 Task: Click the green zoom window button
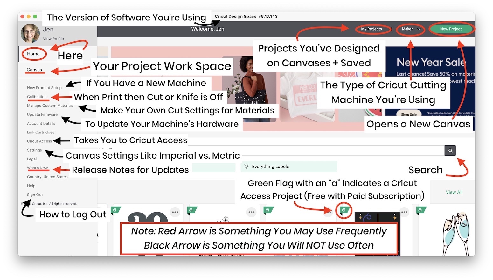[x=35, y=17]
